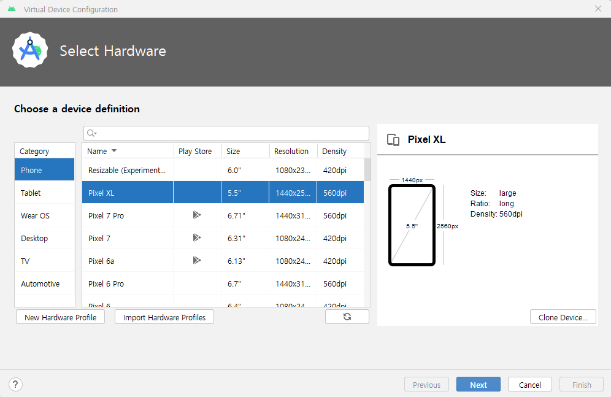Click the device icon beside Pixel XL title
611x397 pixels.
393,139
